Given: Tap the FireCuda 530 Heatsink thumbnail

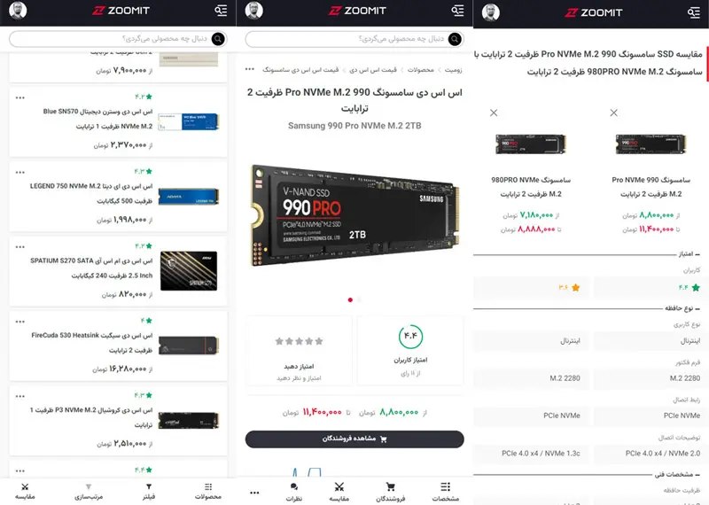Looking at the screenshot, I should coord(188,346).
